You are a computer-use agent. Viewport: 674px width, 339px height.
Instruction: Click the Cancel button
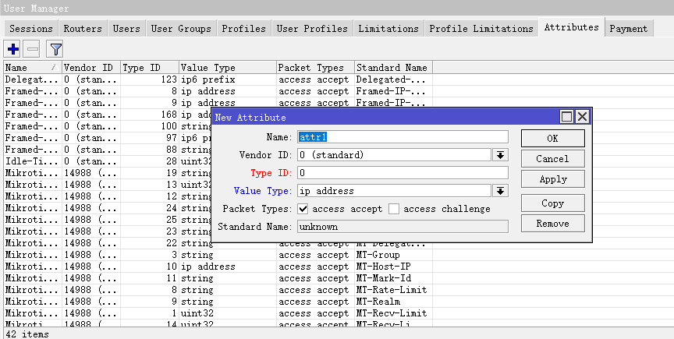coord(552,159)
